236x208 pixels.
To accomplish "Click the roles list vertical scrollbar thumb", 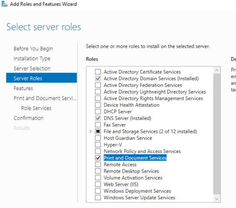I will coord(217,134).
